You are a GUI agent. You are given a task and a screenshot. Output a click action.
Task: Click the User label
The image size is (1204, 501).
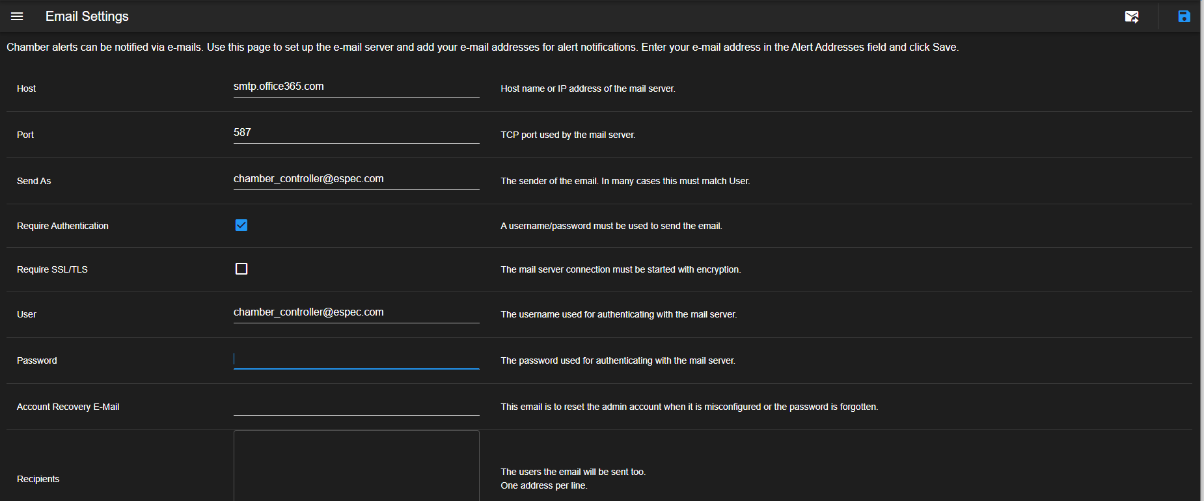[x=27, y=314]
